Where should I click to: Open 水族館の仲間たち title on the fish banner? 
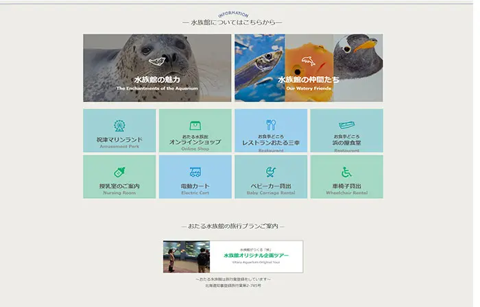tap(309, 79)
